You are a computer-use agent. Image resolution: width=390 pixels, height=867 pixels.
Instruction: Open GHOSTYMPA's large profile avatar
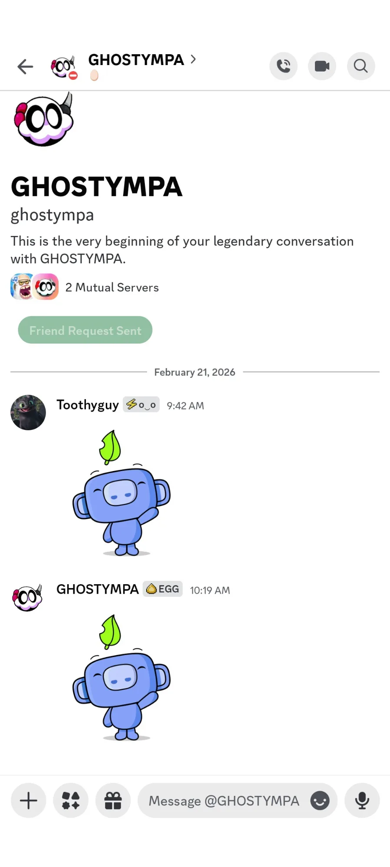click(x=43, y=120)
